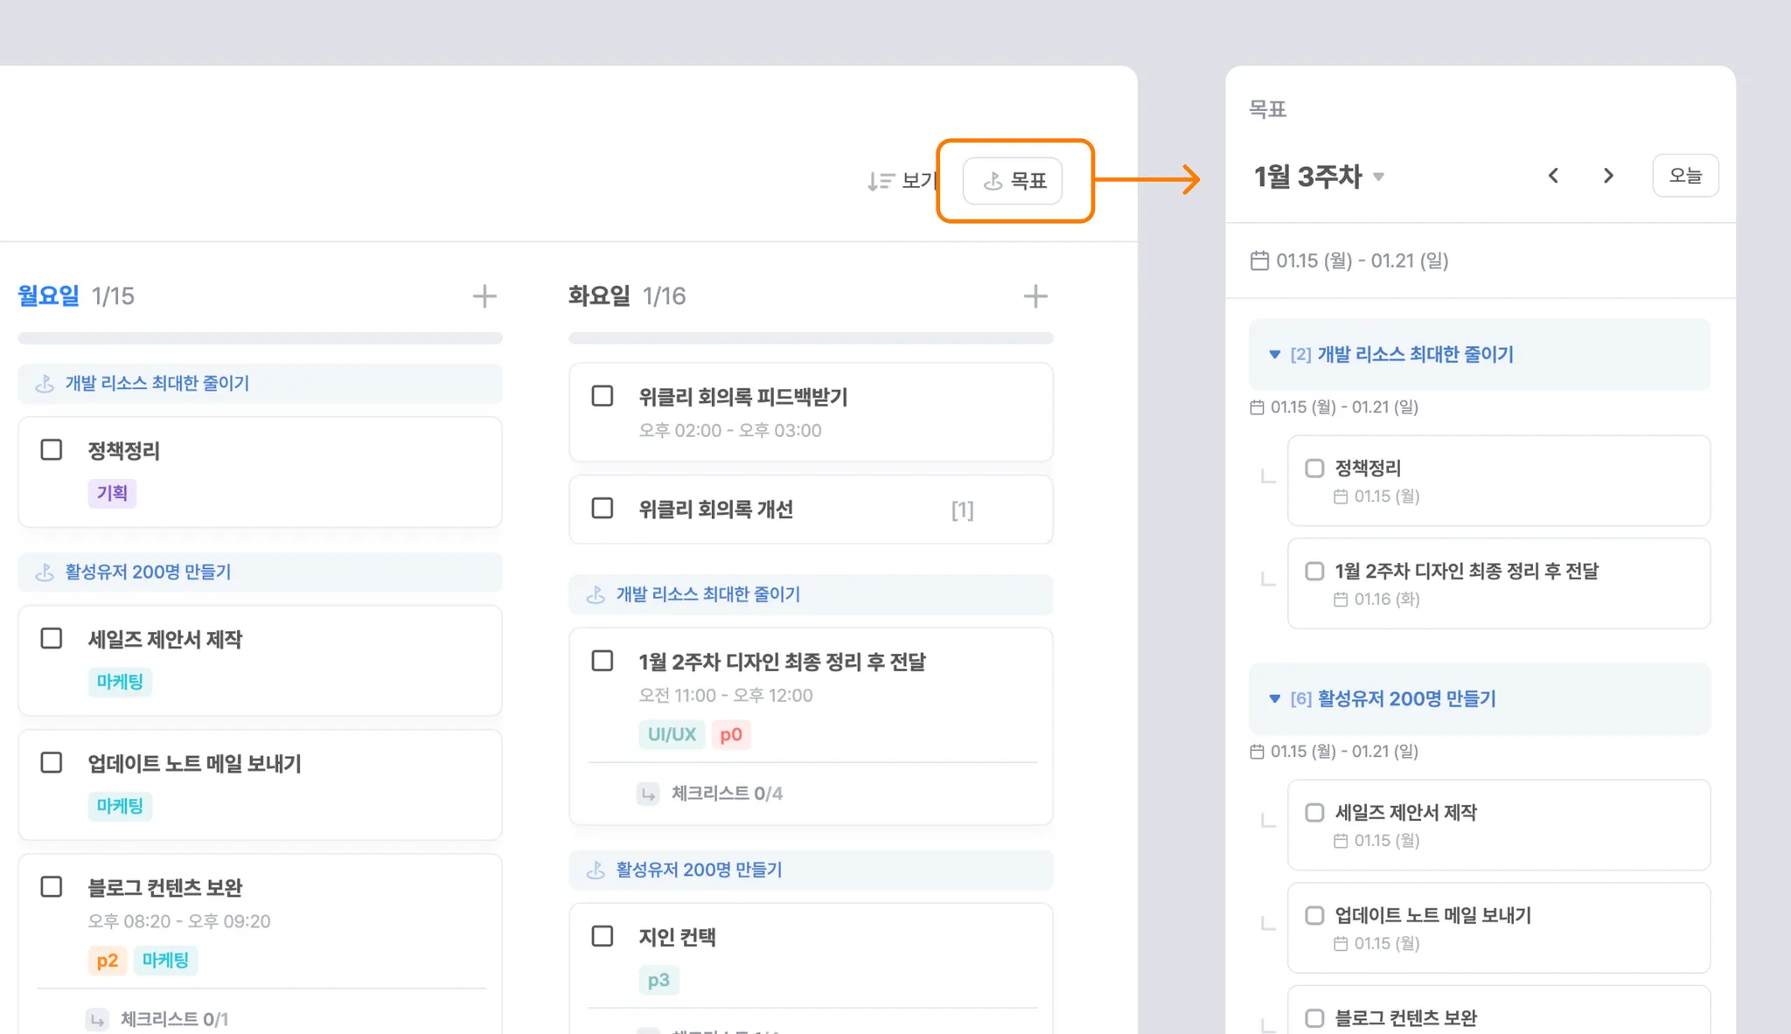Click the plus icon for Tuesday 1/16
Screen dimensions: 1791x1034
click(1035, 296)
